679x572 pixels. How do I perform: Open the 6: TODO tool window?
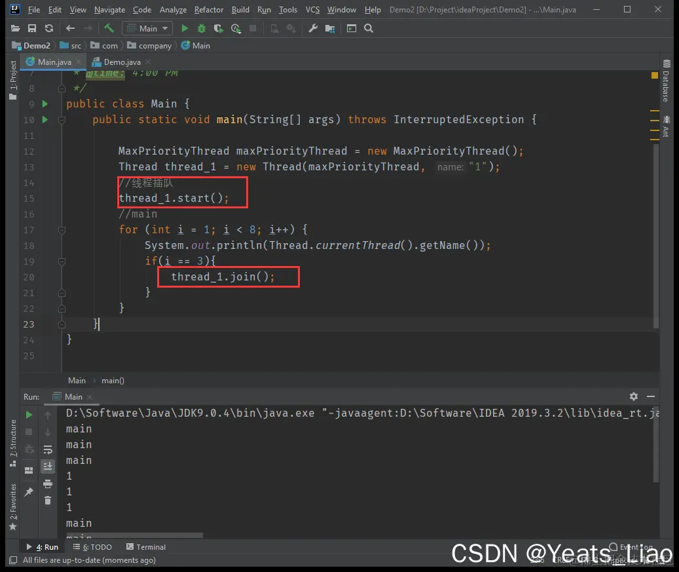click(x=92, y=547)
